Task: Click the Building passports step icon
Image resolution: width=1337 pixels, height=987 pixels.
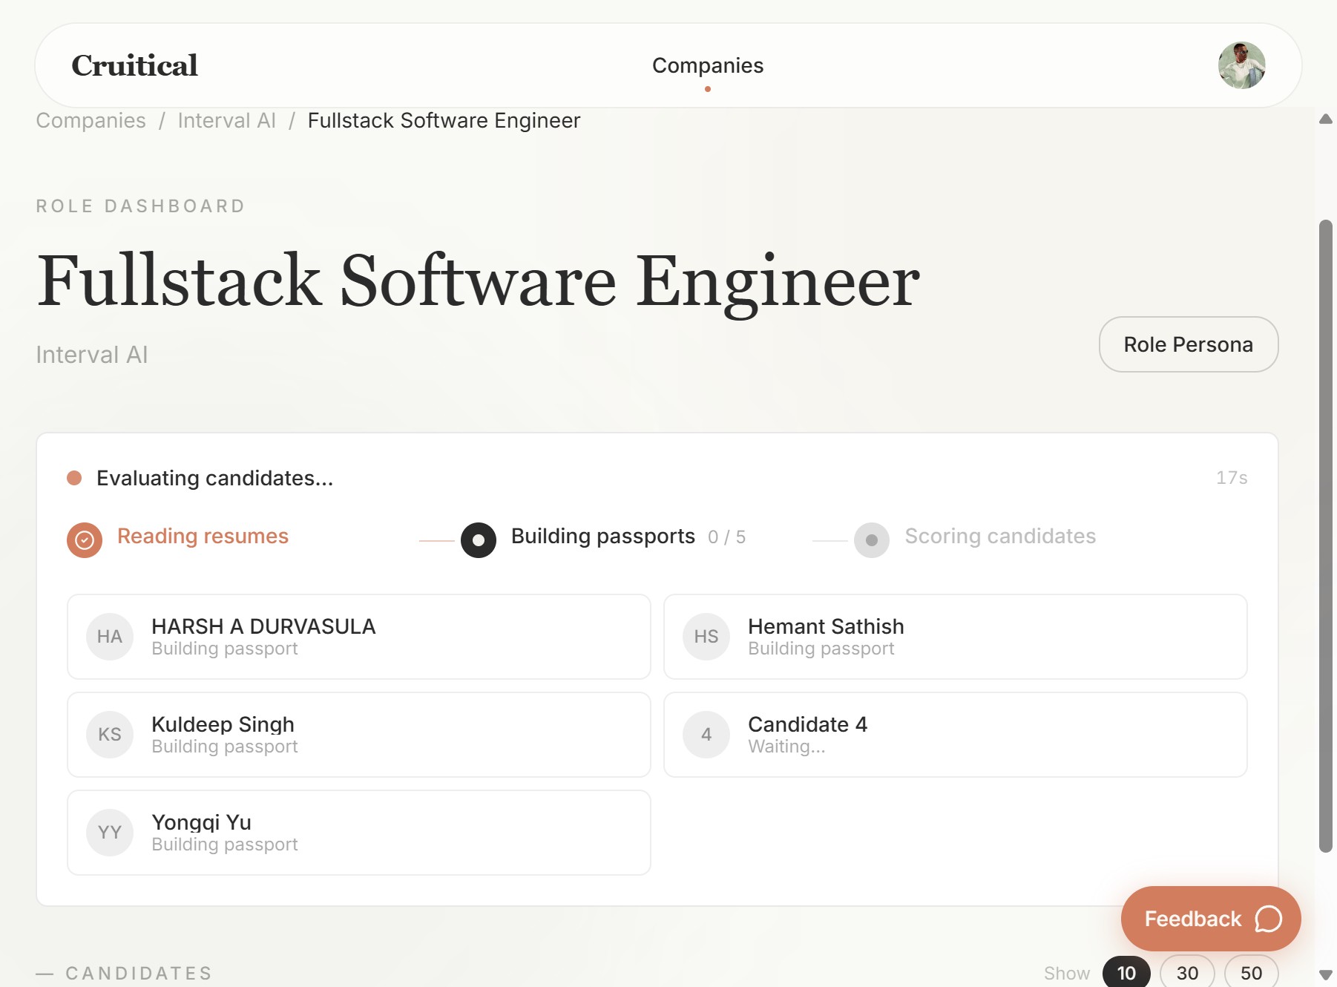Action: (479, 540)
